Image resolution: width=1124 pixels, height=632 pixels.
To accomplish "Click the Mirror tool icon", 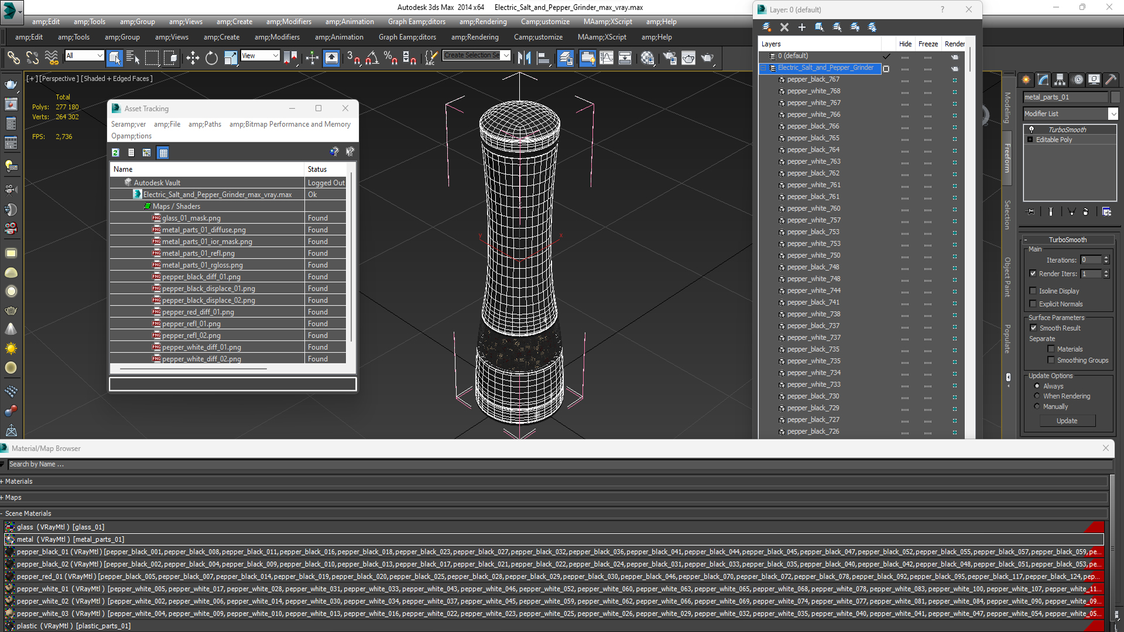I will click(525, 57).
